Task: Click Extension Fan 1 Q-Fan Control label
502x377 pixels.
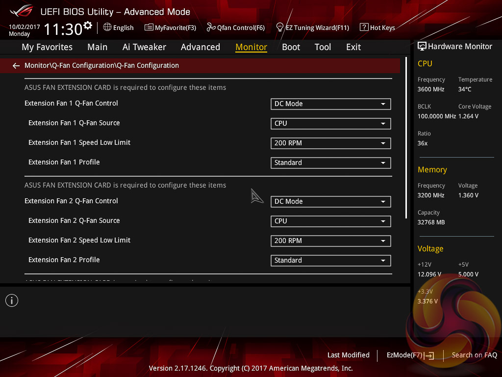Action: point(71,103)
